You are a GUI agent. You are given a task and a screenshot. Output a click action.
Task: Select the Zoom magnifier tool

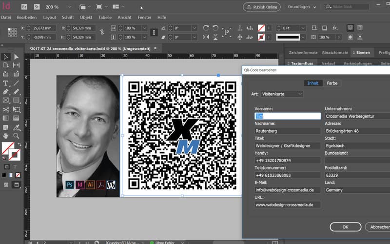coord(16,136)
